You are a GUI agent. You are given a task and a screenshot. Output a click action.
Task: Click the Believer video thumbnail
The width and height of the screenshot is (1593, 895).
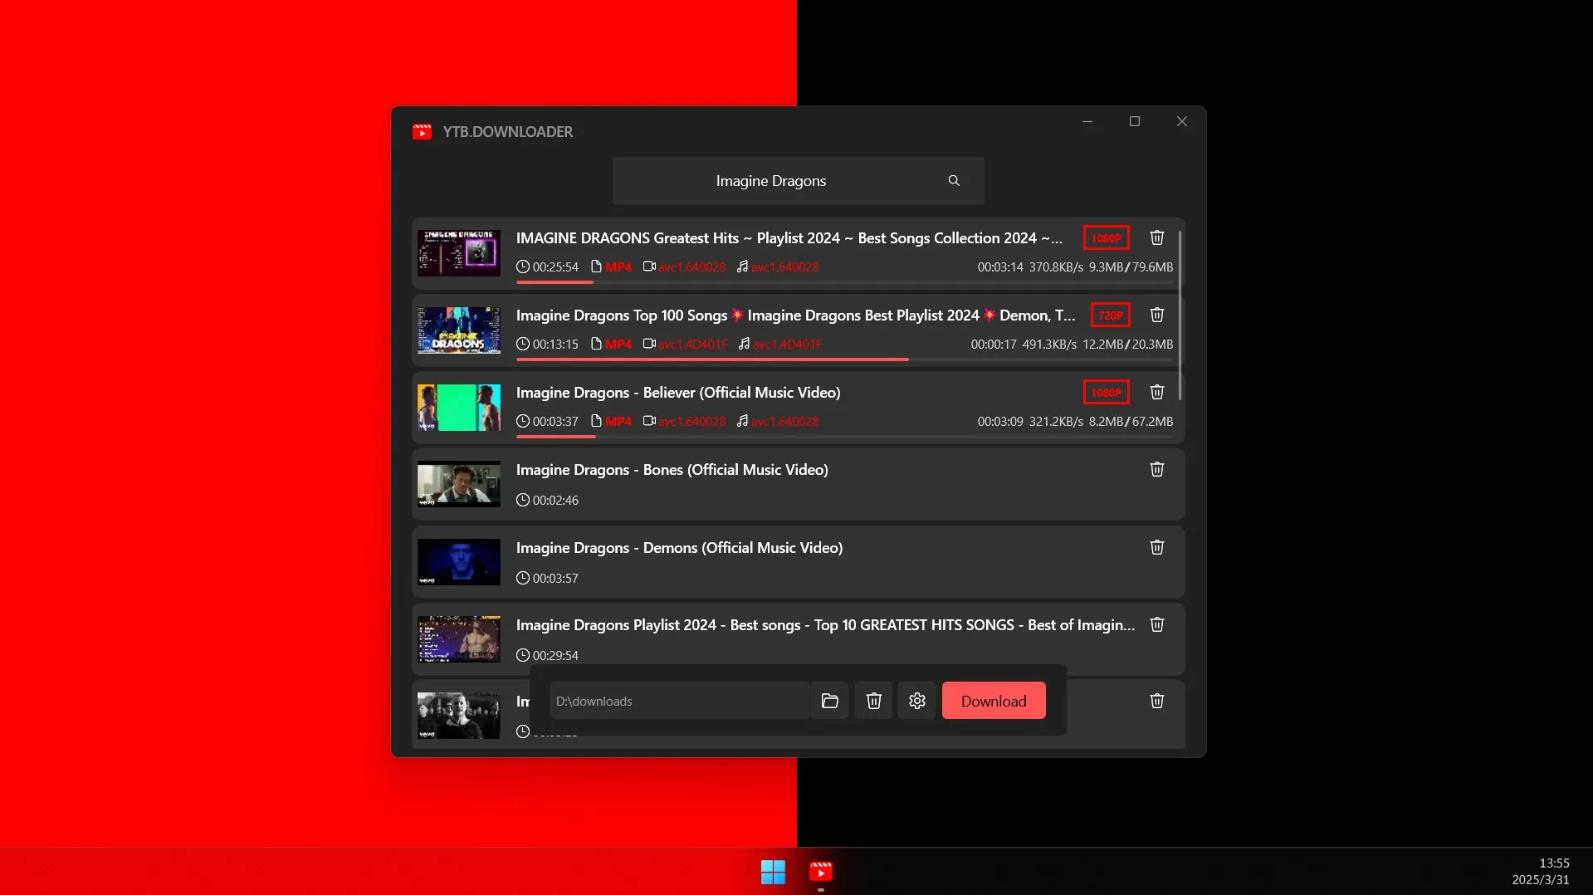[458, 408]
